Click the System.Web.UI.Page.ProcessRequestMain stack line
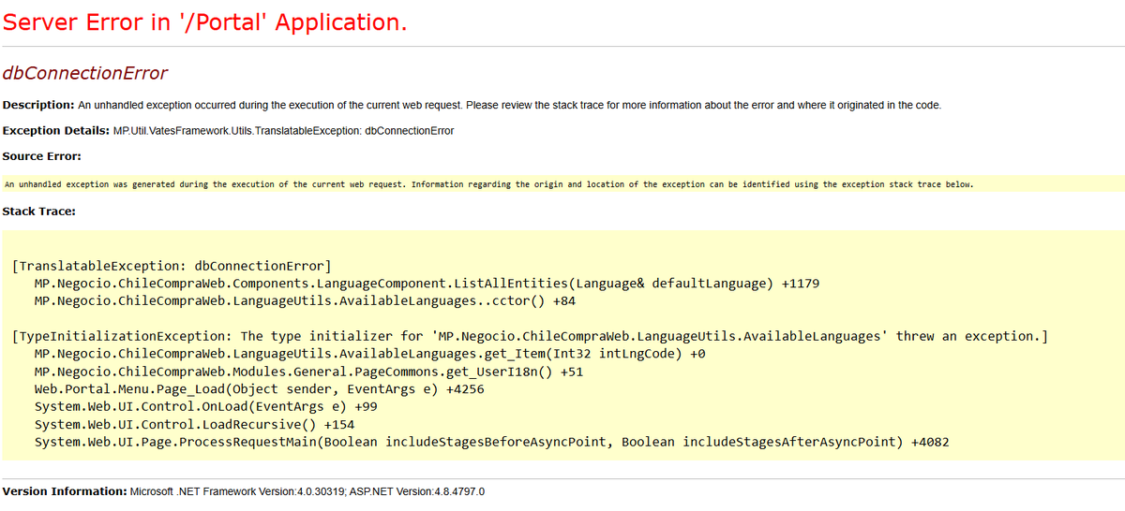Screen dimensions: 1125x511 (491, 442)
